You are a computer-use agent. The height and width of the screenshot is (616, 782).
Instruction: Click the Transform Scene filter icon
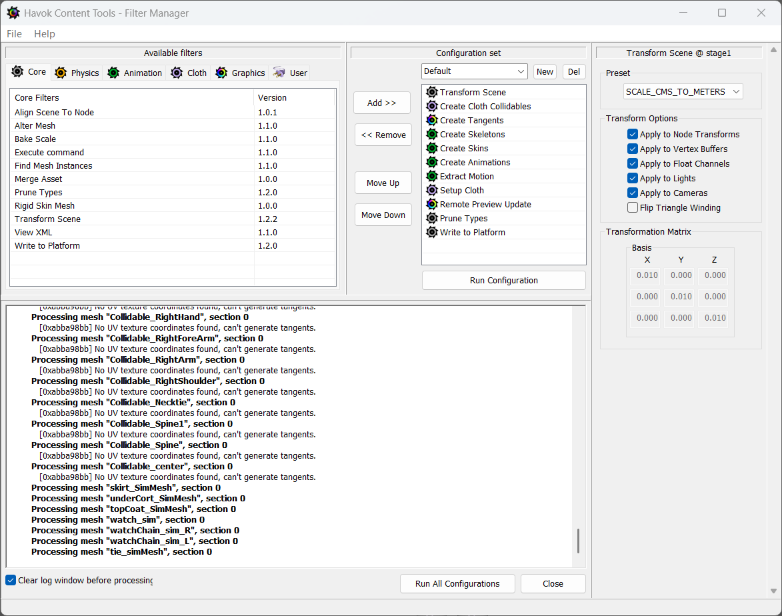click(432, 92)
